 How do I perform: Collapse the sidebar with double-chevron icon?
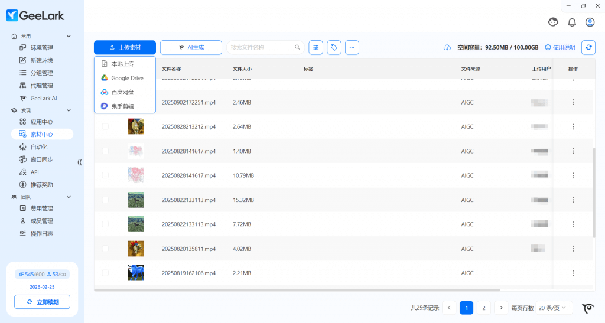click(80, 162)
